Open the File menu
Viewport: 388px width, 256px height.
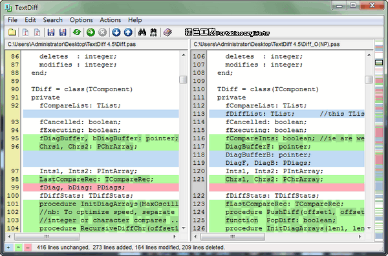tap(13, 20)
